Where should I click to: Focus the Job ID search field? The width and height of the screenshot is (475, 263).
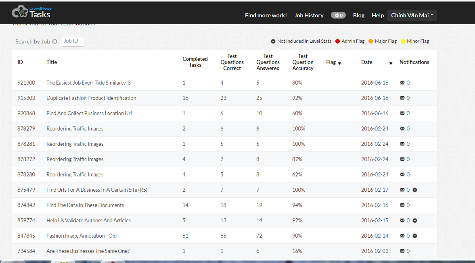click(x=73, y=41)
